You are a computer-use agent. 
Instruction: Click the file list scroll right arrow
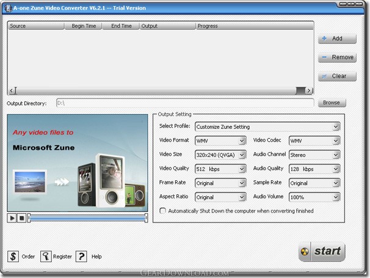tap(309, 90)
